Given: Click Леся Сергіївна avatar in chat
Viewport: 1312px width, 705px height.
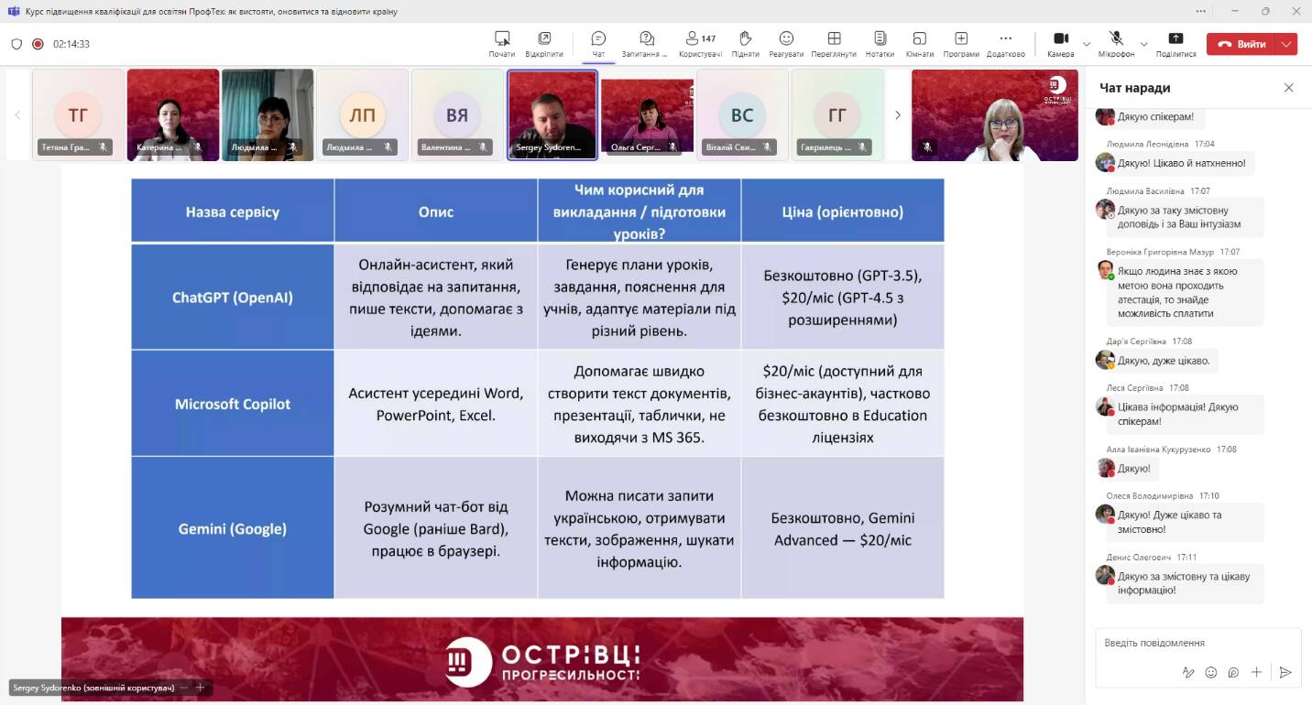Looking at the screenshot, I should point(1106,407).
